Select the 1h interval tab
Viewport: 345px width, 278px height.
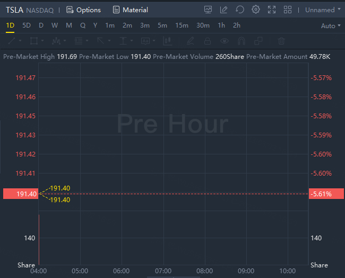(x=221, y=25)
